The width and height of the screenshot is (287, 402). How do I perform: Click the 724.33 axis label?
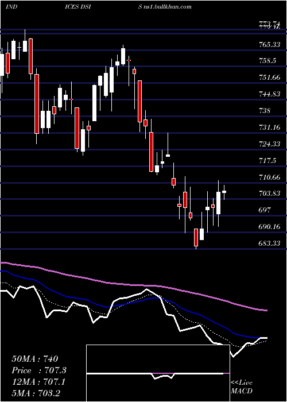[x=269, y=144]
